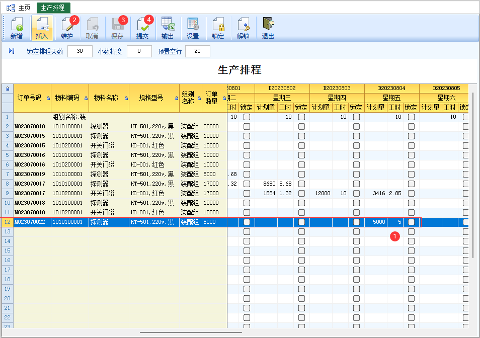The image size is (480, 338).
Task: Click cell 3416 in row 9
Action: tap(376, 193)
